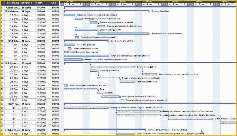Select the General Conditions summary bar
This screenshot has height=136, width=237.
click(107, 11)
